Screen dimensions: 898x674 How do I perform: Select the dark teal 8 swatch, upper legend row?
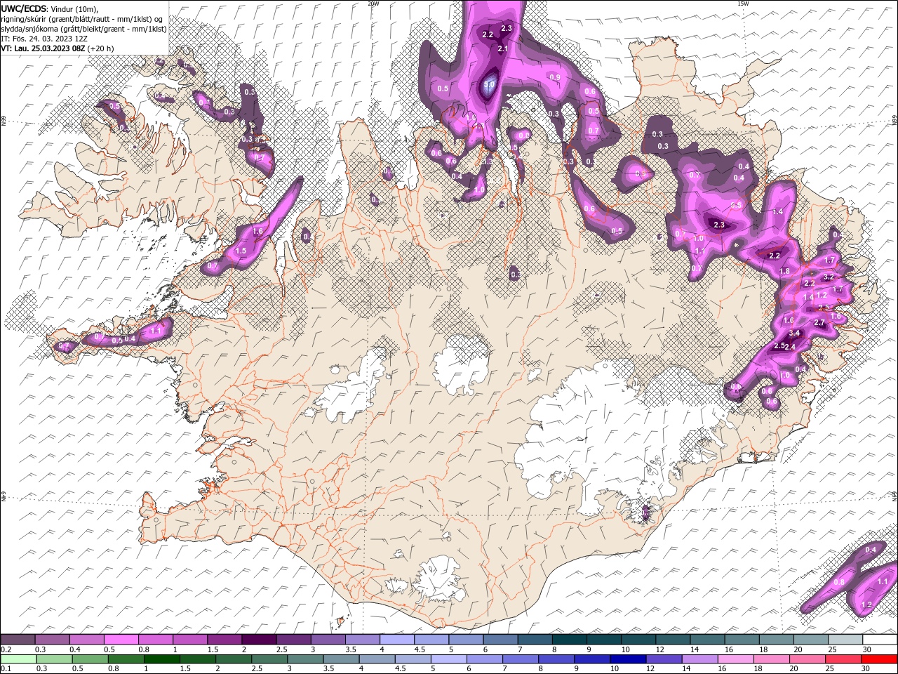tap(570, 640)
